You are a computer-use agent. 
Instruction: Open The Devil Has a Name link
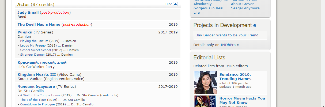click(x=39, y=24)
